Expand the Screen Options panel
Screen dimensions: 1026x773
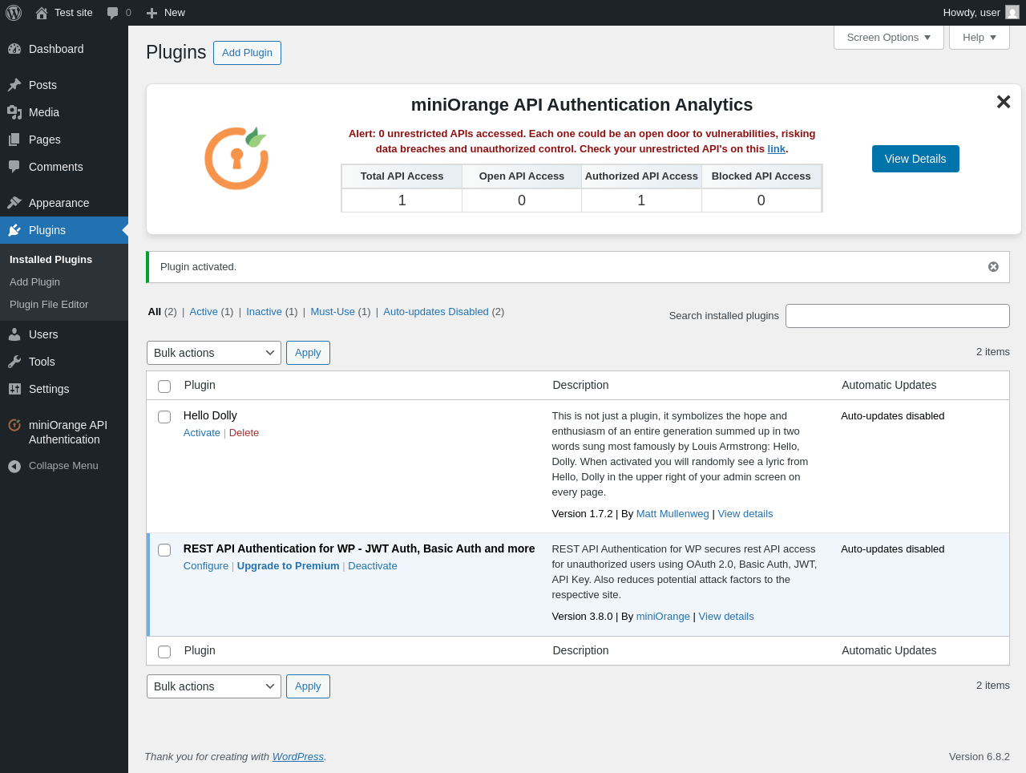point(889,37)
